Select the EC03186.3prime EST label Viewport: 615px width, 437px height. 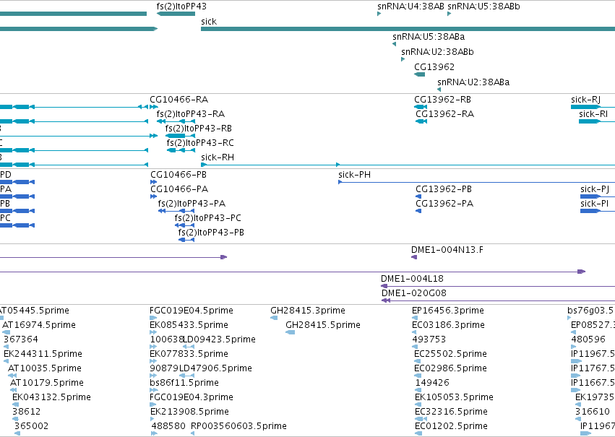pos(448,325)
